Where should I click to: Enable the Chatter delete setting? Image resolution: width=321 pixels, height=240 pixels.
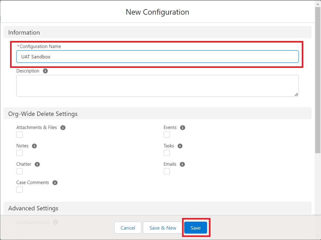coord(19,171)
